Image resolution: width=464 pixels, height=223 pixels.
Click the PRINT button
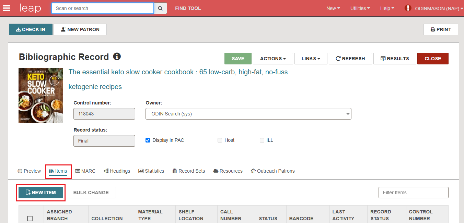[x=441, y=29]
